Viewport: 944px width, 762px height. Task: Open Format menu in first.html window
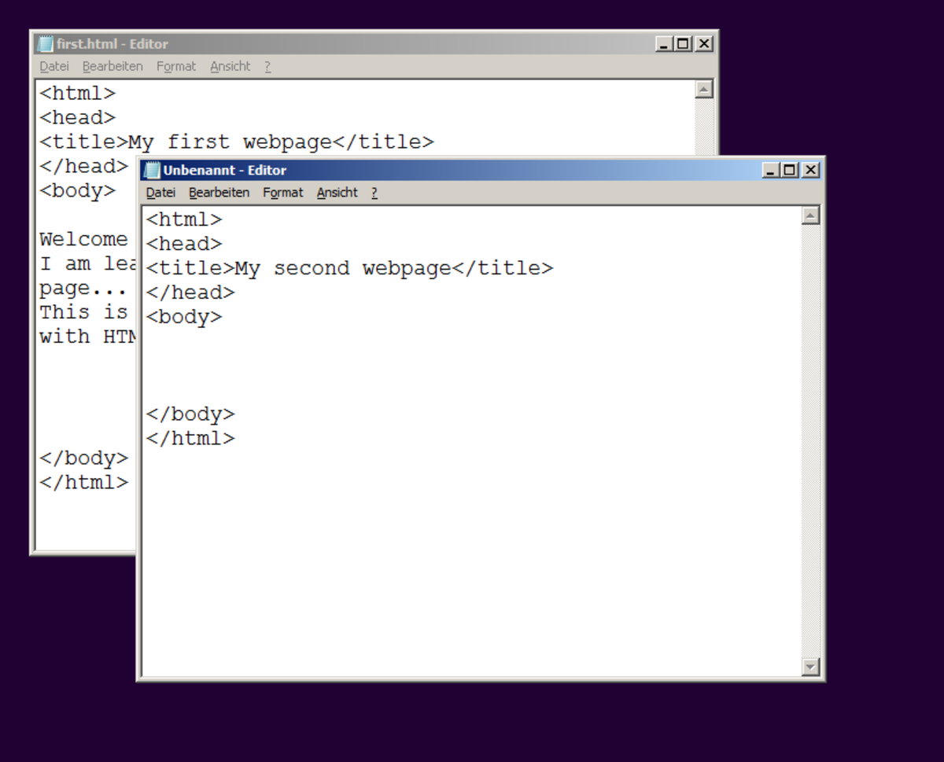click(x=175, y=67)
